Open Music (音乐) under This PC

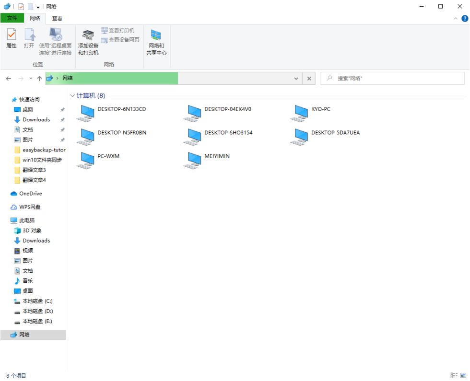[x=23, y=281]
